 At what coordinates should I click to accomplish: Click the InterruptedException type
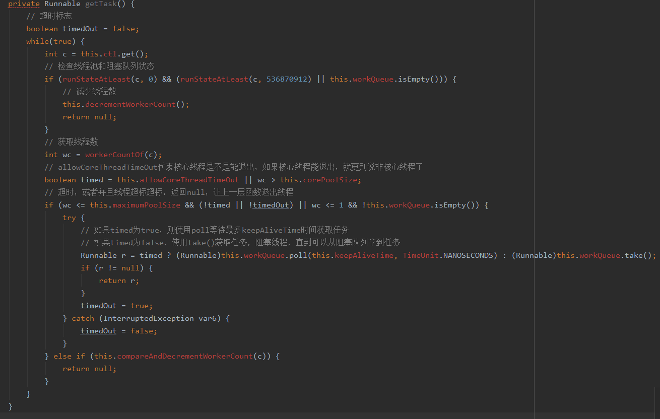pyautogui.click(x=148, y=318)
